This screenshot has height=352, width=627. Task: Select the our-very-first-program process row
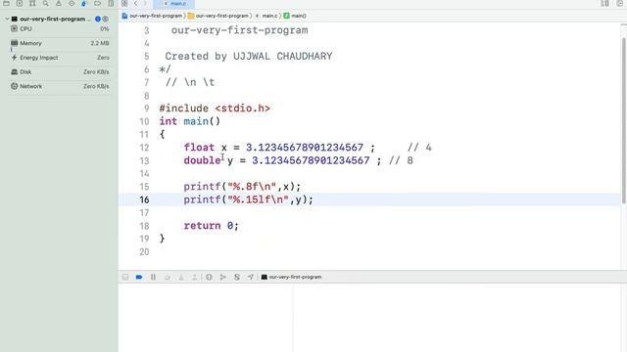click(58, 19)
